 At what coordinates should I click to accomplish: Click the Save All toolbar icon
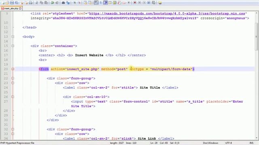coord(17,3)
